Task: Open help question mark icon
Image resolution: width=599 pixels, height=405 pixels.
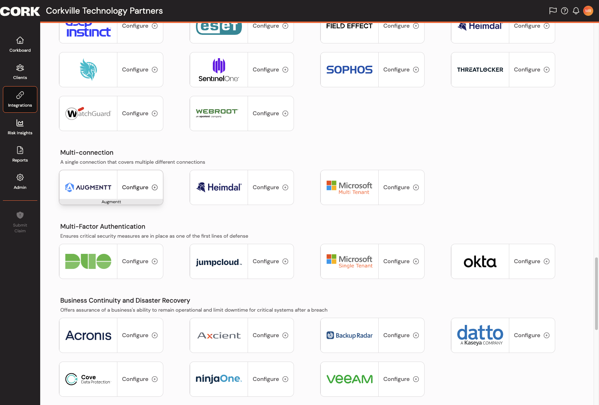Action: click(565, 11)
